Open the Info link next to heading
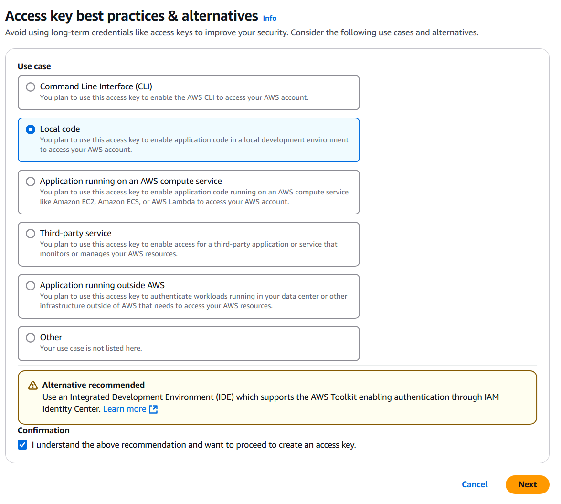Viewport: 561px width, 504px height. tap(270, 18)
